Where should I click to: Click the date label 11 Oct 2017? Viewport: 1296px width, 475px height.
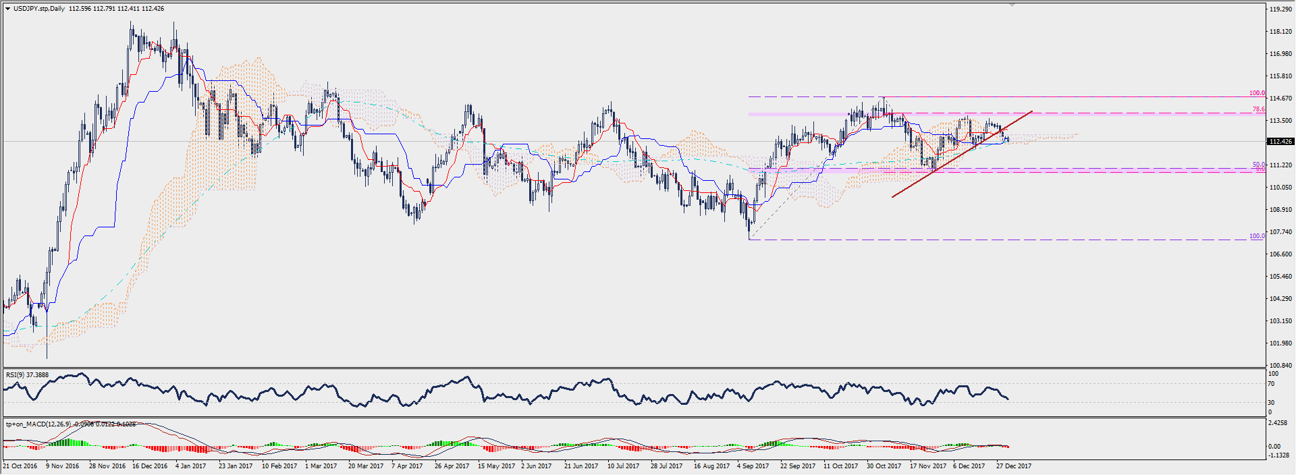tap(840, 466)
